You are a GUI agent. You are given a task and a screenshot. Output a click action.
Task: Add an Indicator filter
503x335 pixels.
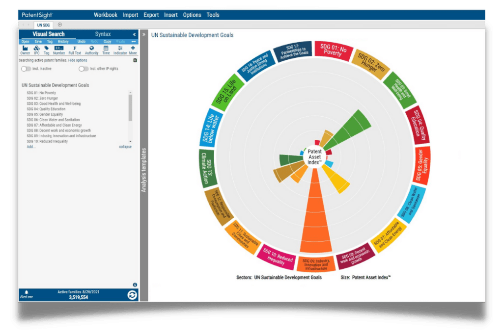point(120,50)
